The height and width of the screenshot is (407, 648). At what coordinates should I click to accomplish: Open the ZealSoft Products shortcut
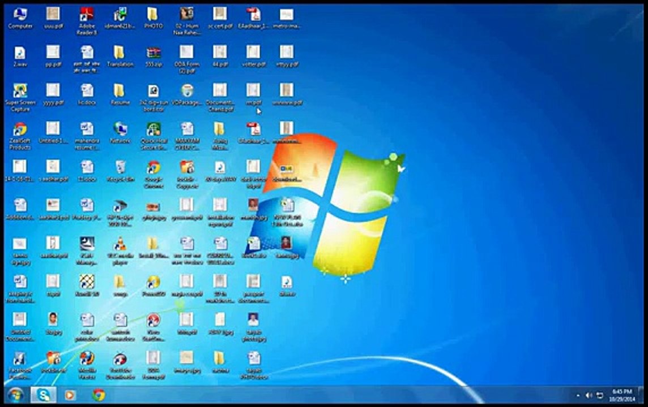point(20,136)
